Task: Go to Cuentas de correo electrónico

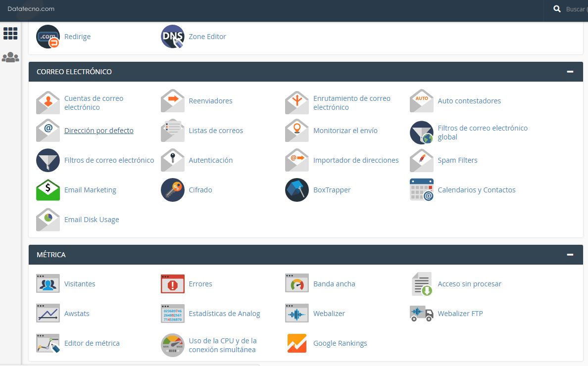Action: tap(94, 103)
